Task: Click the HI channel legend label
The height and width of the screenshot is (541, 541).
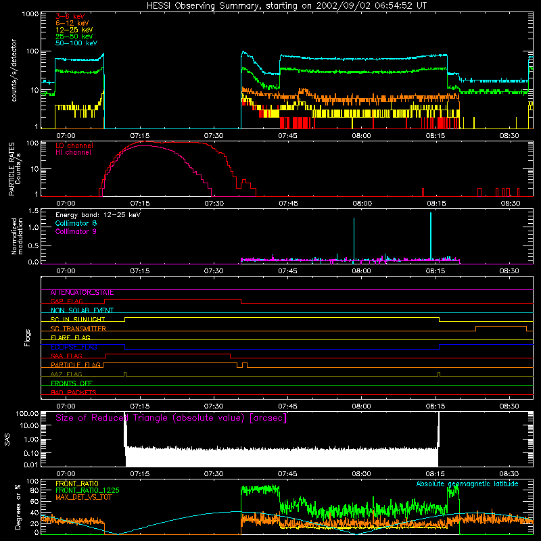Action: point(74,153)
